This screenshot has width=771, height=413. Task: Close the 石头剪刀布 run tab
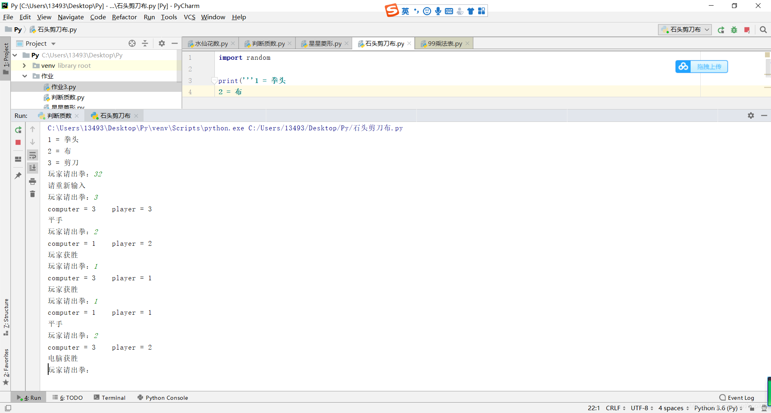(136, 116)
